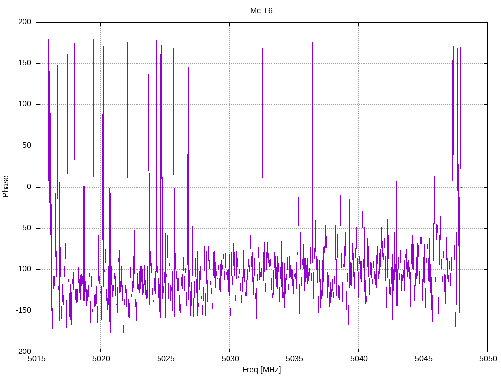Click the 5045 x-axis tick label
Viewport: 501px width, 376px height.
click(x=423, y=359)
